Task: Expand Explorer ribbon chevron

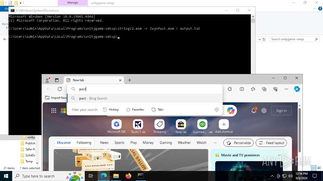Action: tap(314, 9)
